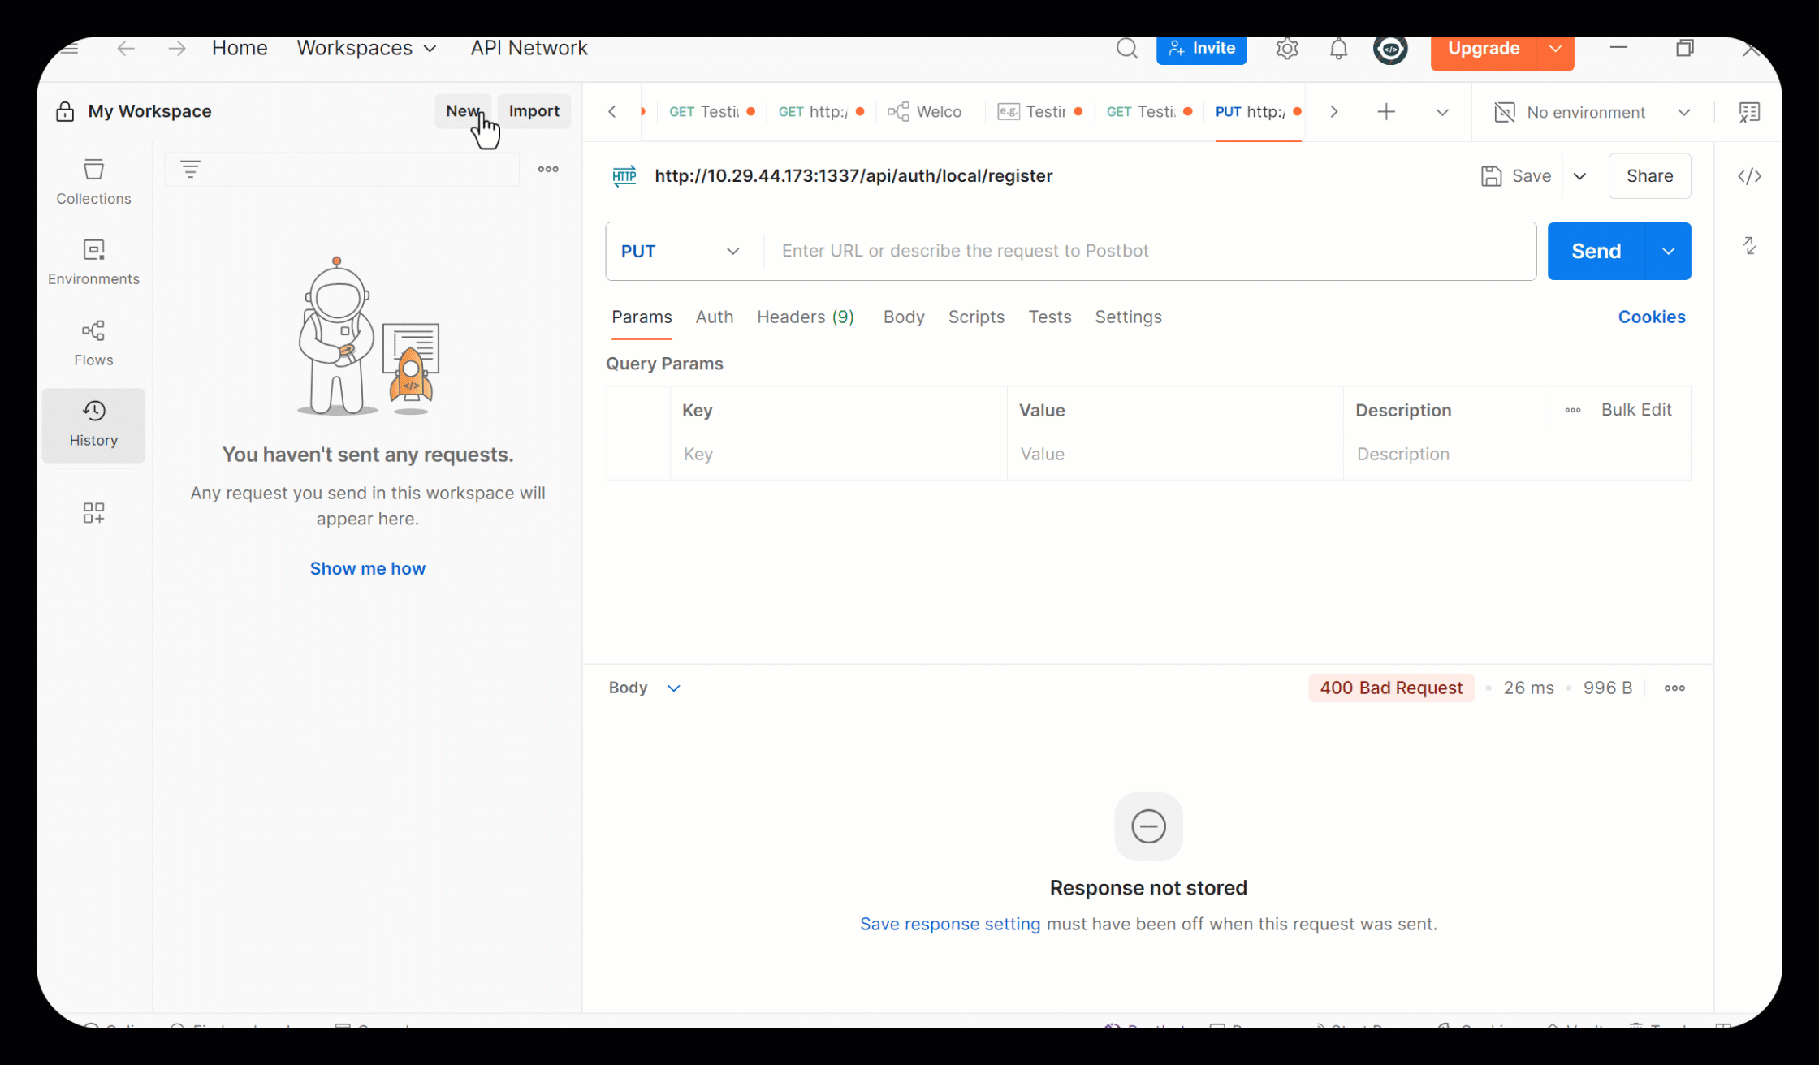Open the settings gear icon
The image size is (1819, 1065).
[x=1286, y=49]
